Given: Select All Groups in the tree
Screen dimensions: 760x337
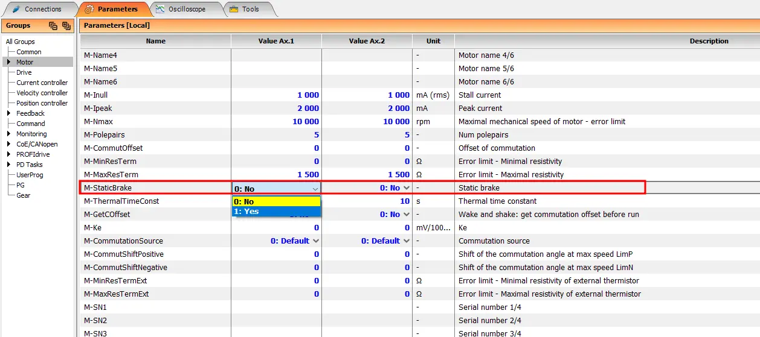Looking at the screenshot, I should coord(21,42).
